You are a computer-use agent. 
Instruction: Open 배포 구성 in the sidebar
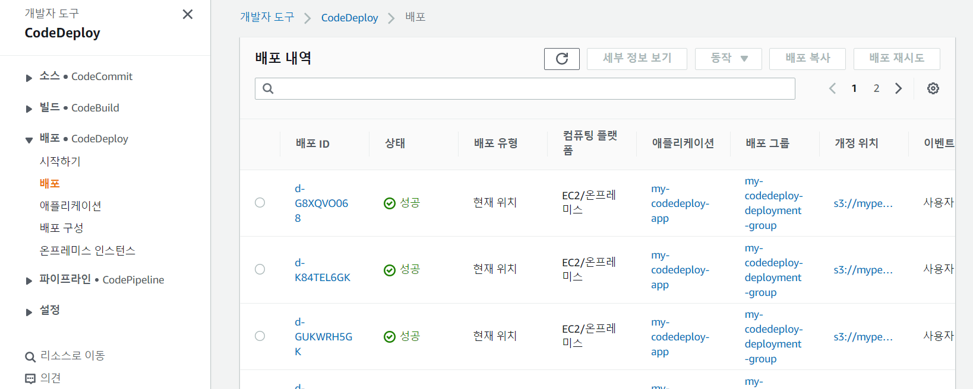pyautogui.click(x=61, y=228)
